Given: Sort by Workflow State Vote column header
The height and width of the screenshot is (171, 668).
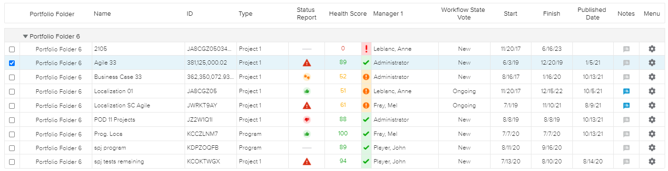Looking at the screenshot, I should click(464, 13).
